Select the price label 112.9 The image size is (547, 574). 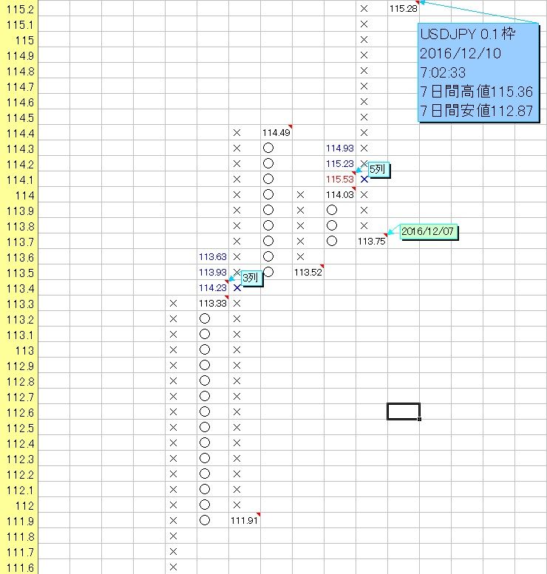[20, 366]
